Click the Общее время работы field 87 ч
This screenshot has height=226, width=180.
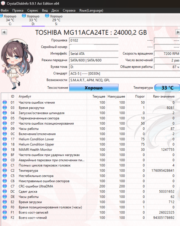[x=167, y=67]
